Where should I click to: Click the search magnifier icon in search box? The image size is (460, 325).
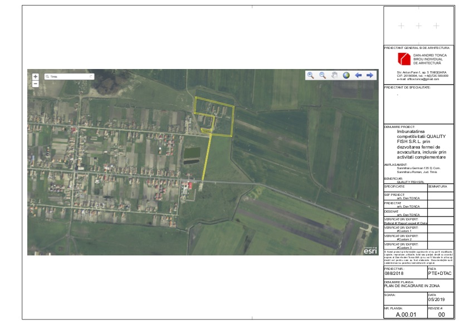pyautogui.click(x=47, y=76)
